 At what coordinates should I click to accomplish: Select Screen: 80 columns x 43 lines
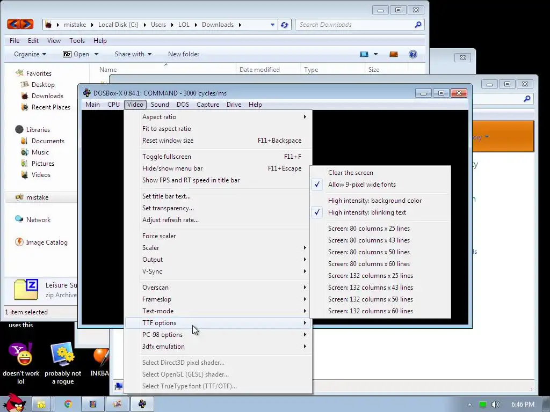380,240
